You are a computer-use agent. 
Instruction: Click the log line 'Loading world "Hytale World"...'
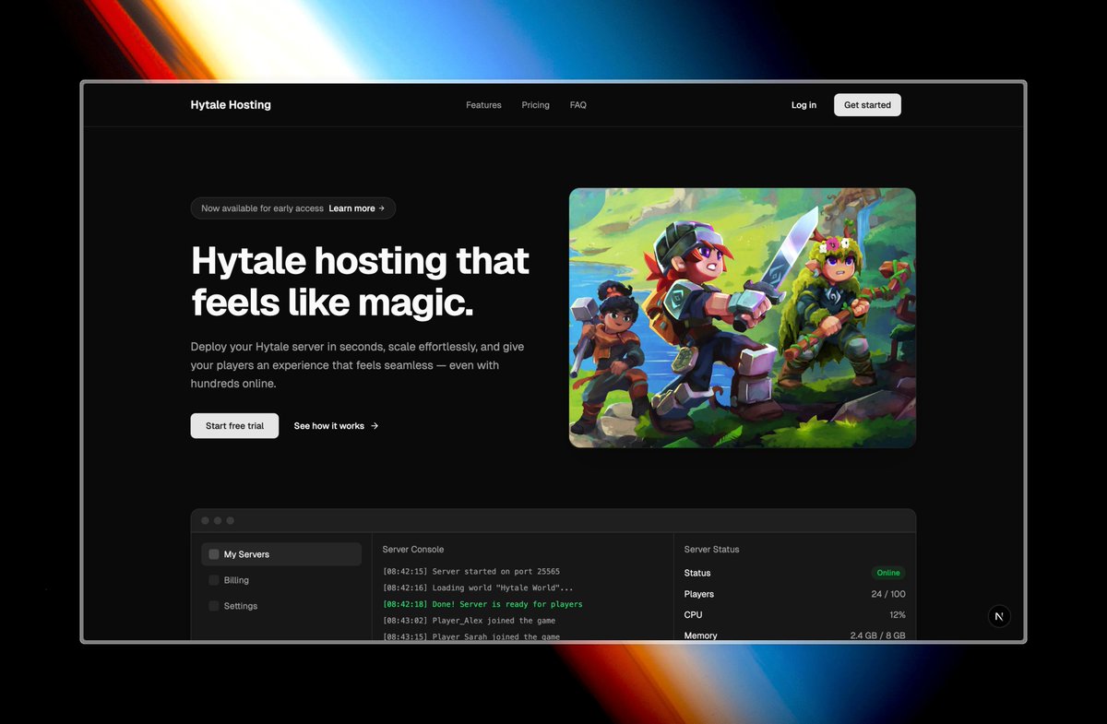pos(478,588)
